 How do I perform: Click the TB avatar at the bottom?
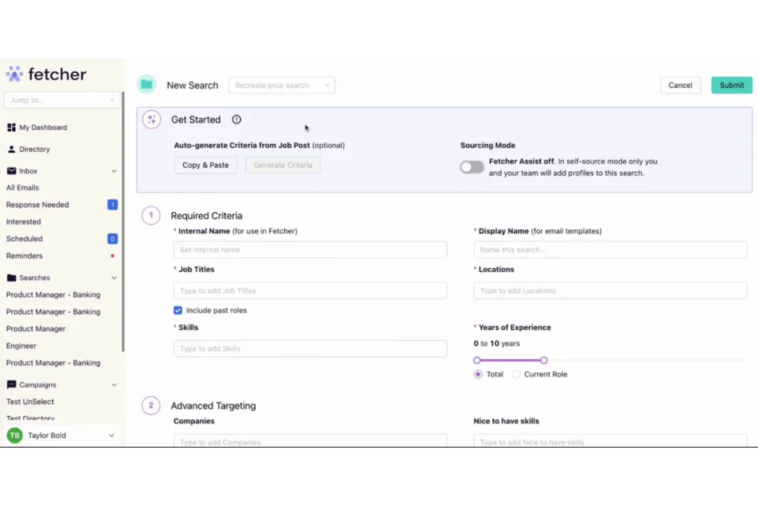pos(14,435)
